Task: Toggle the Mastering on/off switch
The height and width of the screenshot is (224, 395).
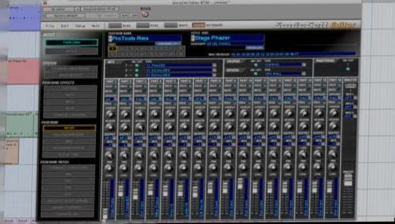Action: 348,69
